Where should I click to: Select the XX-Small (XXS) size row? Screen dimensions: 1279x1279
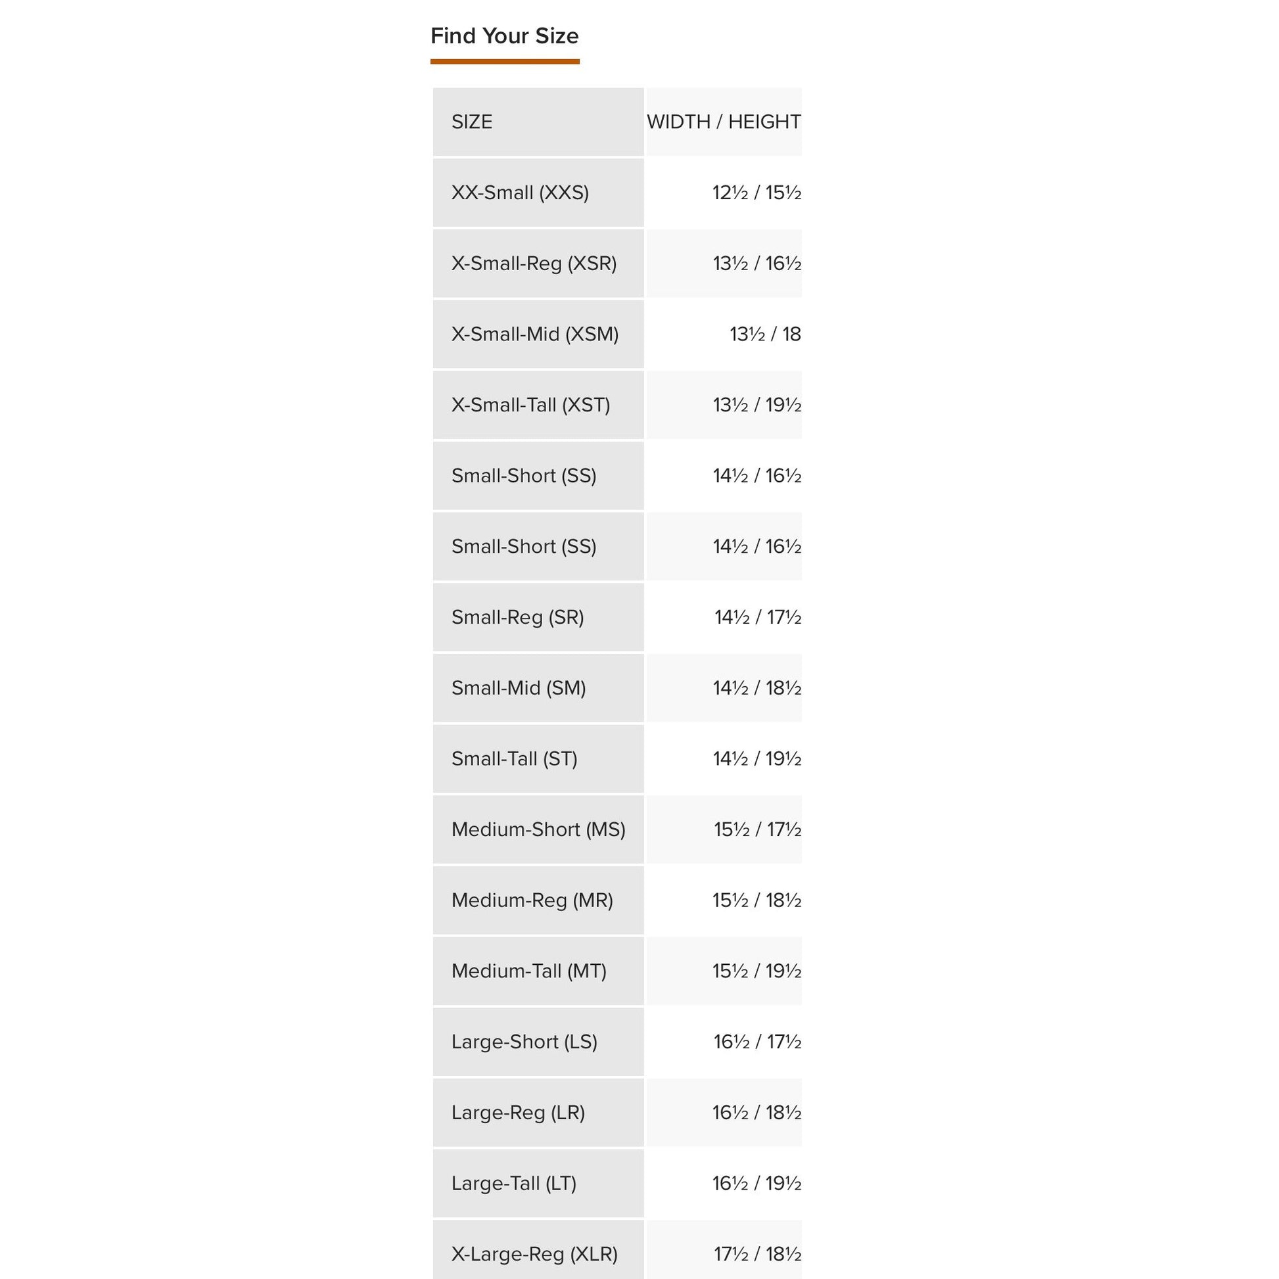521,193
